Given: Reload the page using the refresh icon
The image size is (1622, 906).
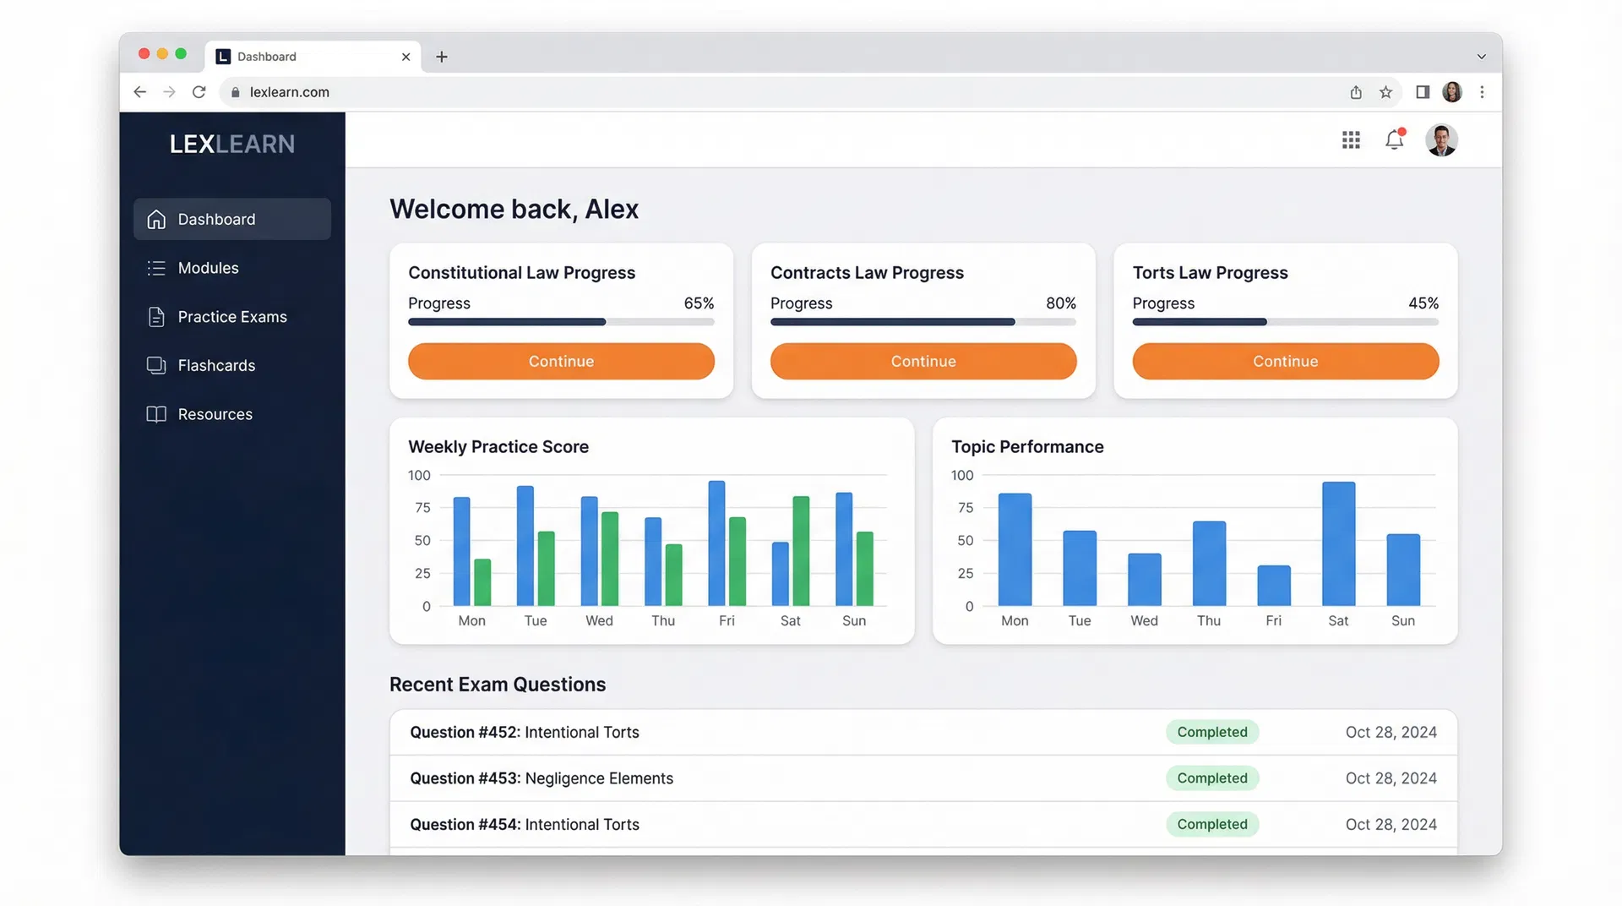Looking at the screenshot, I should 199,92.
